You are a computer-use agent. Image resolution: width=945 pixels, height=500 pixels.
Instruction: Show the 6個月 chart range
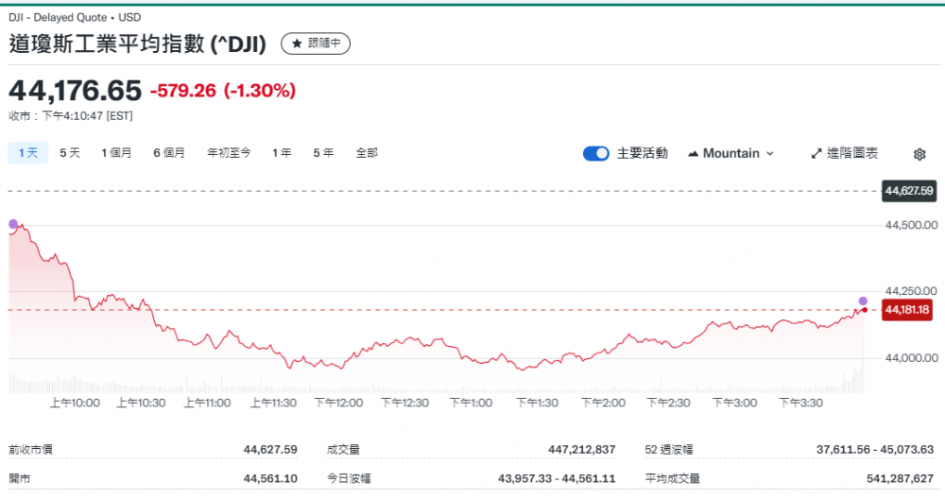pyautogui.click(x=169, y=153)
